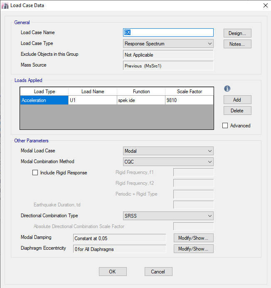Click the blue info icon above Add
The height and width of the screenshot is (288, 271).
point(227,89)
